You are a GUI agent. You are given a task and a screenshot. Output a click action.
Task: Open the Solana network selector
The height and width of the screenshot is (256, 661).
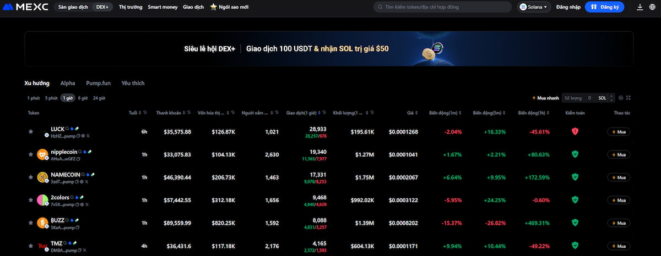point(535,7)
